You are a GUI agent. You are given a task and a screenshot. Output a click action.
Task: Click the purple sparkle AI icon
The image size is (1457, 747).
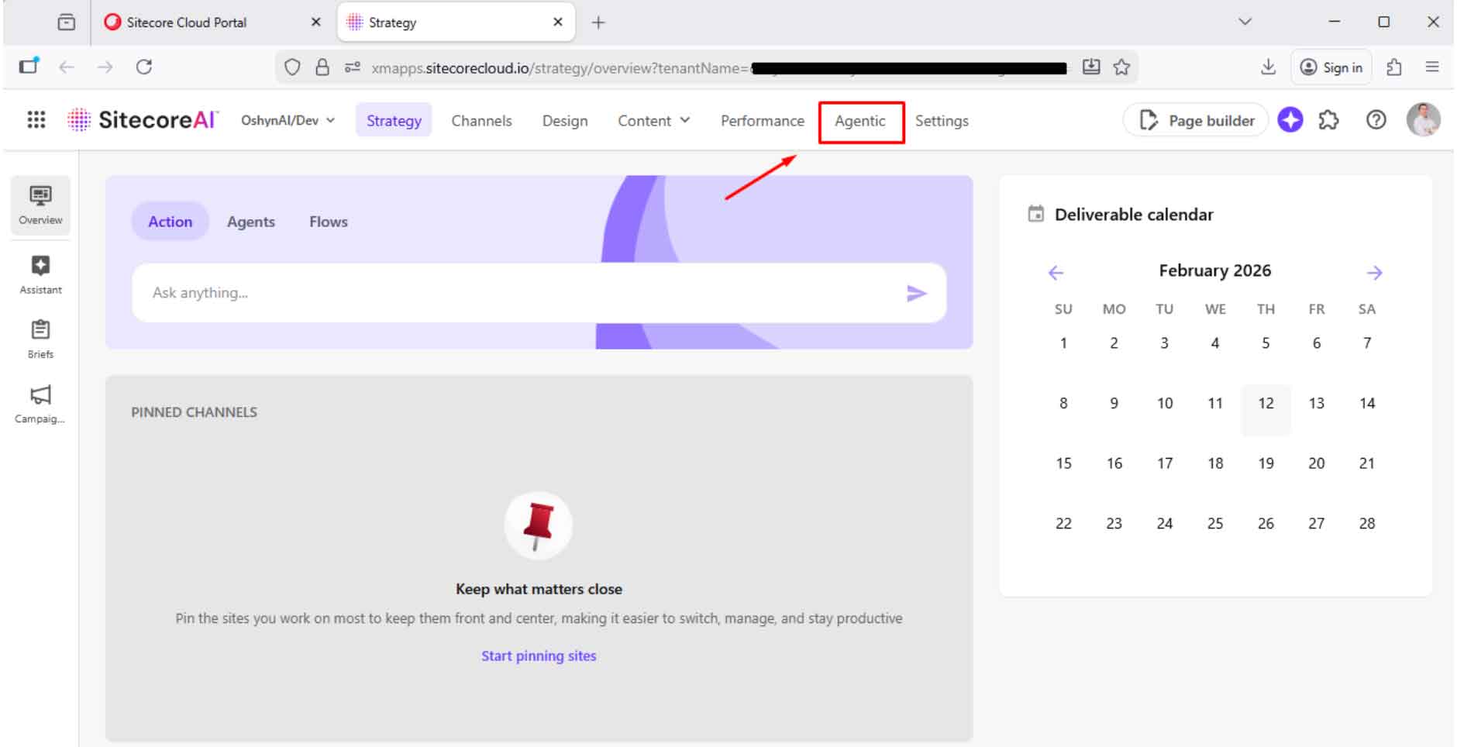pos(1290,120)
